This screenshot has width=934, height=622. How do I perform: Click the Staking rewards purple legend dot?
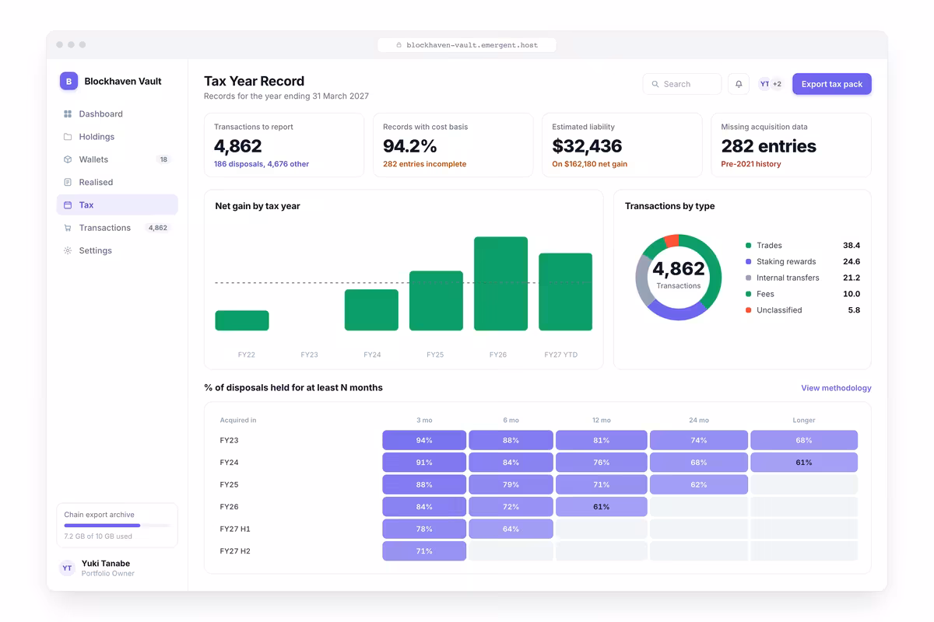[749, 262]
